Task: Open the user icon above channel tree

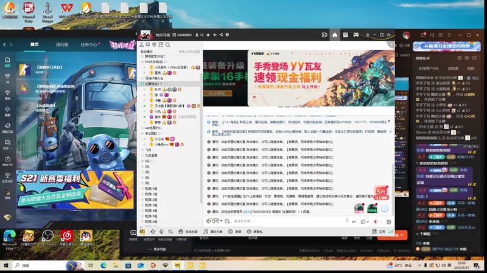Action: tap(141, 45)
